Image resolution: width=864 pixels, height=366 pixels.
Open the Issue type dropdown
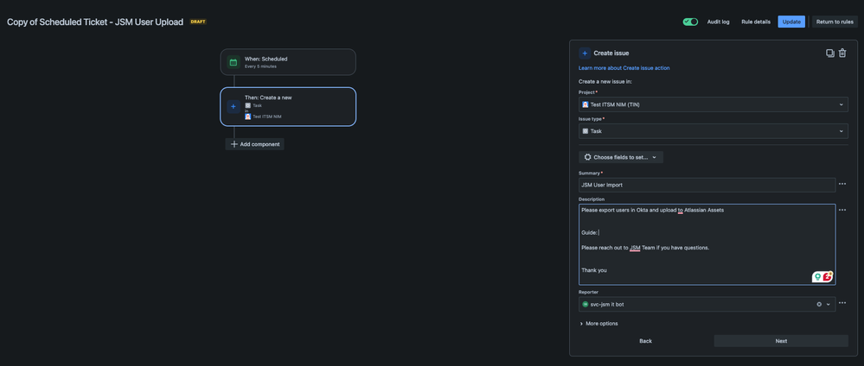pyautogui.click(x=713, y=131)
